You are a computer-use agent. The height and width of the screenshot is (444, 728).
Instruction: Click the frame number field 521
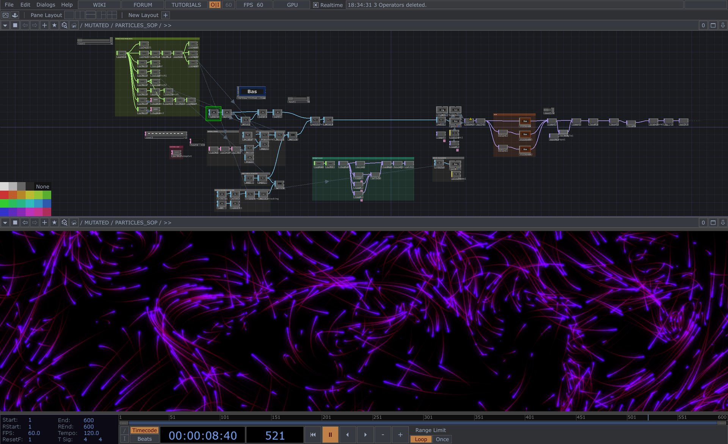275,435
